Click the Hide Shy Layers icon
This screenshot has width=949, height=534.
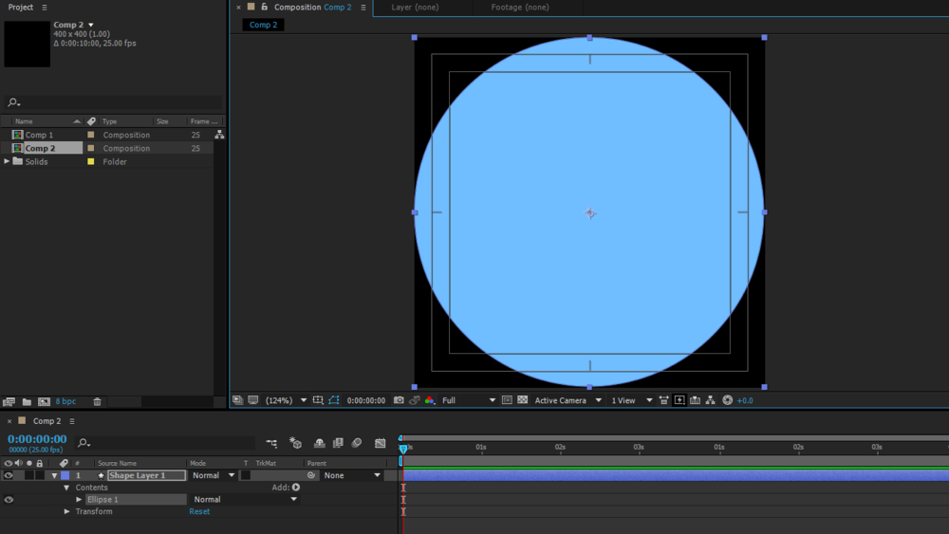pos(319,443)
